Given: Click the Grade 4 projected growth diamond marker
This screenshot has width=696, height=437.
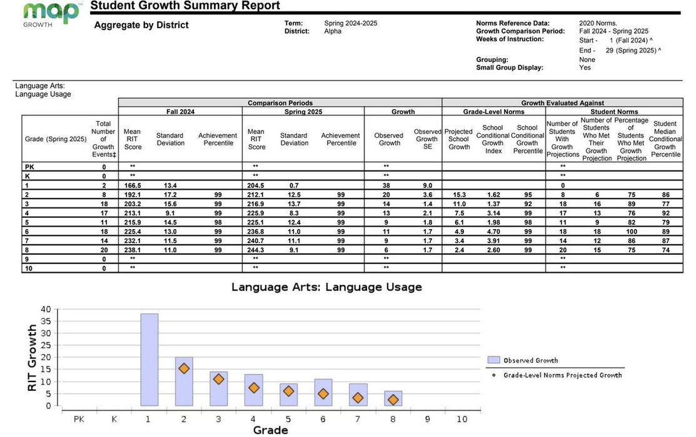Looking at the screenshot, I should pos(253,388).
